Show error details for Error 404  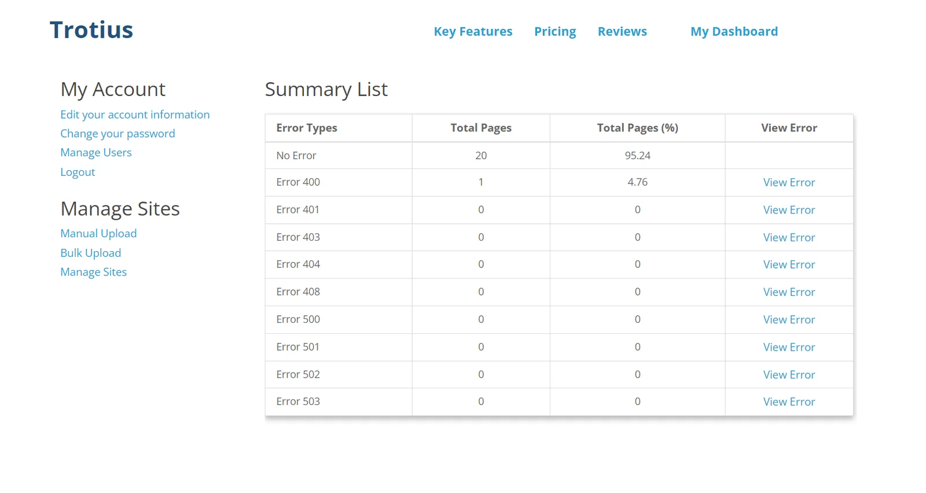tap(788, 265)
